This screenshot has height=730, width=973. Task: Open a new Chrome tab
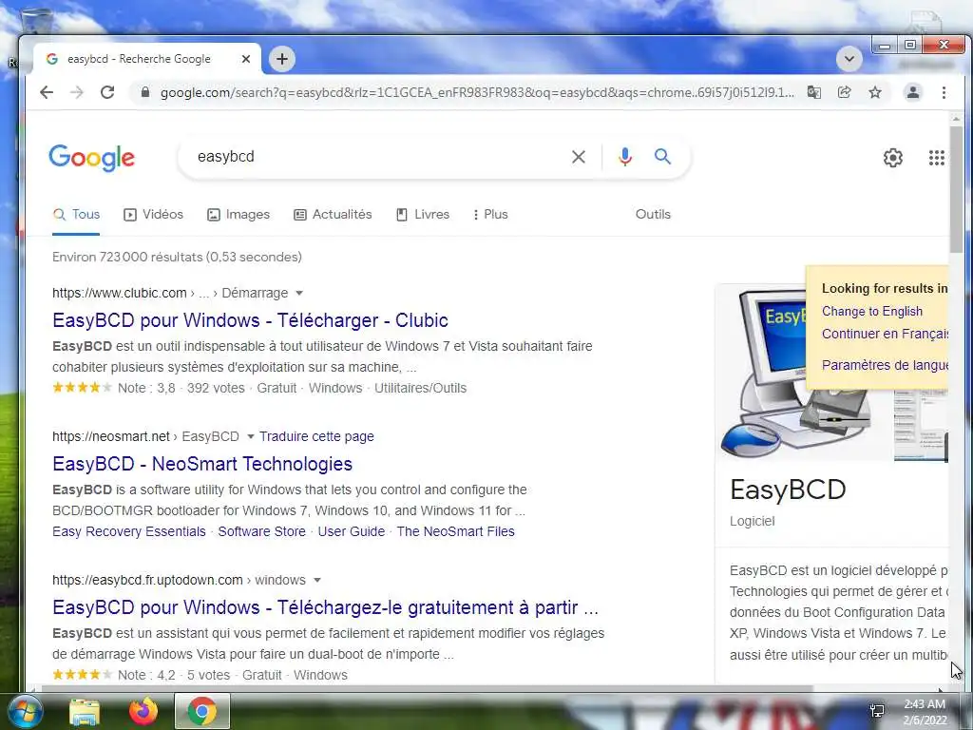282,59
